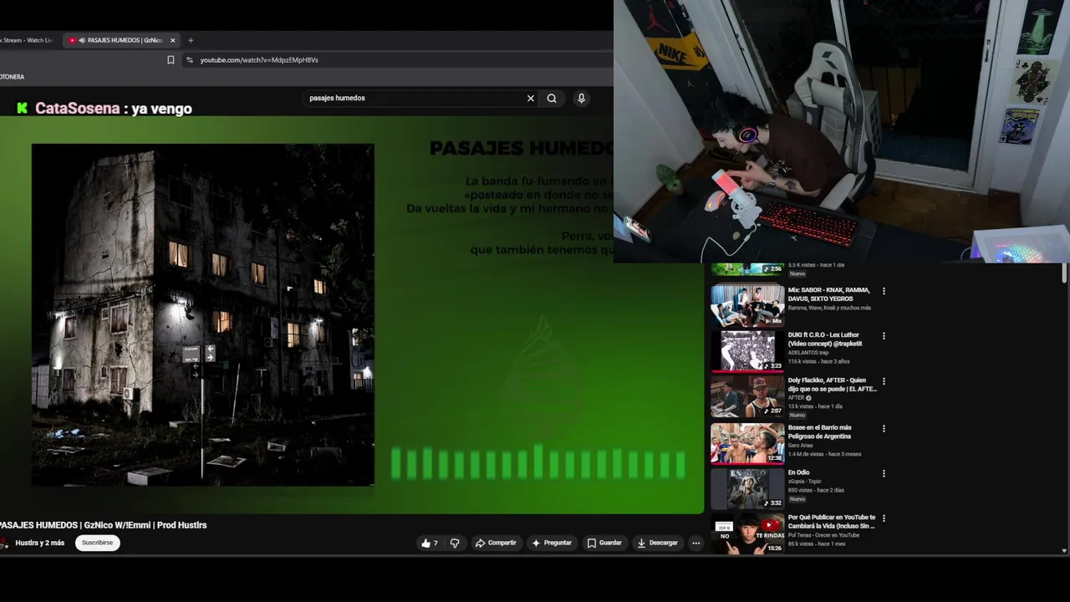
Task: Click channel name 'Pol Tenas - Crecer en YouTube'
Action: [823, 535]
